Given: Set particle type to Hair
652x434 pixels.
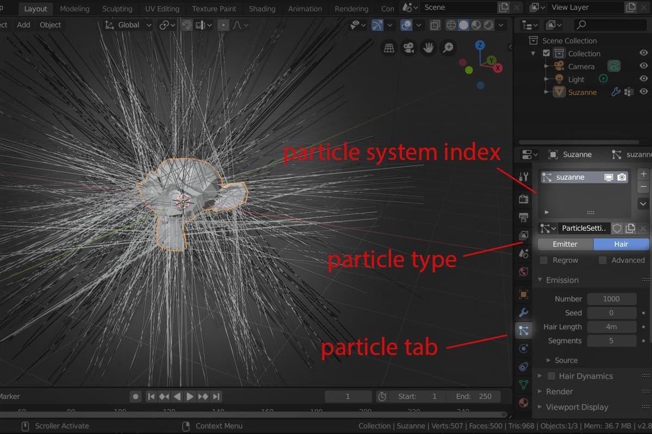Looking at the screenshot, I should (621, 244).
